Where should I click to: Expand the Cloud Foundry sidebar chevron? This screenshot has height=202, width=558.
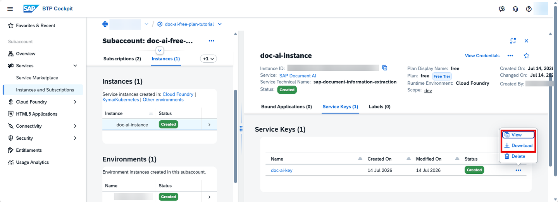[x=75, y=102]
